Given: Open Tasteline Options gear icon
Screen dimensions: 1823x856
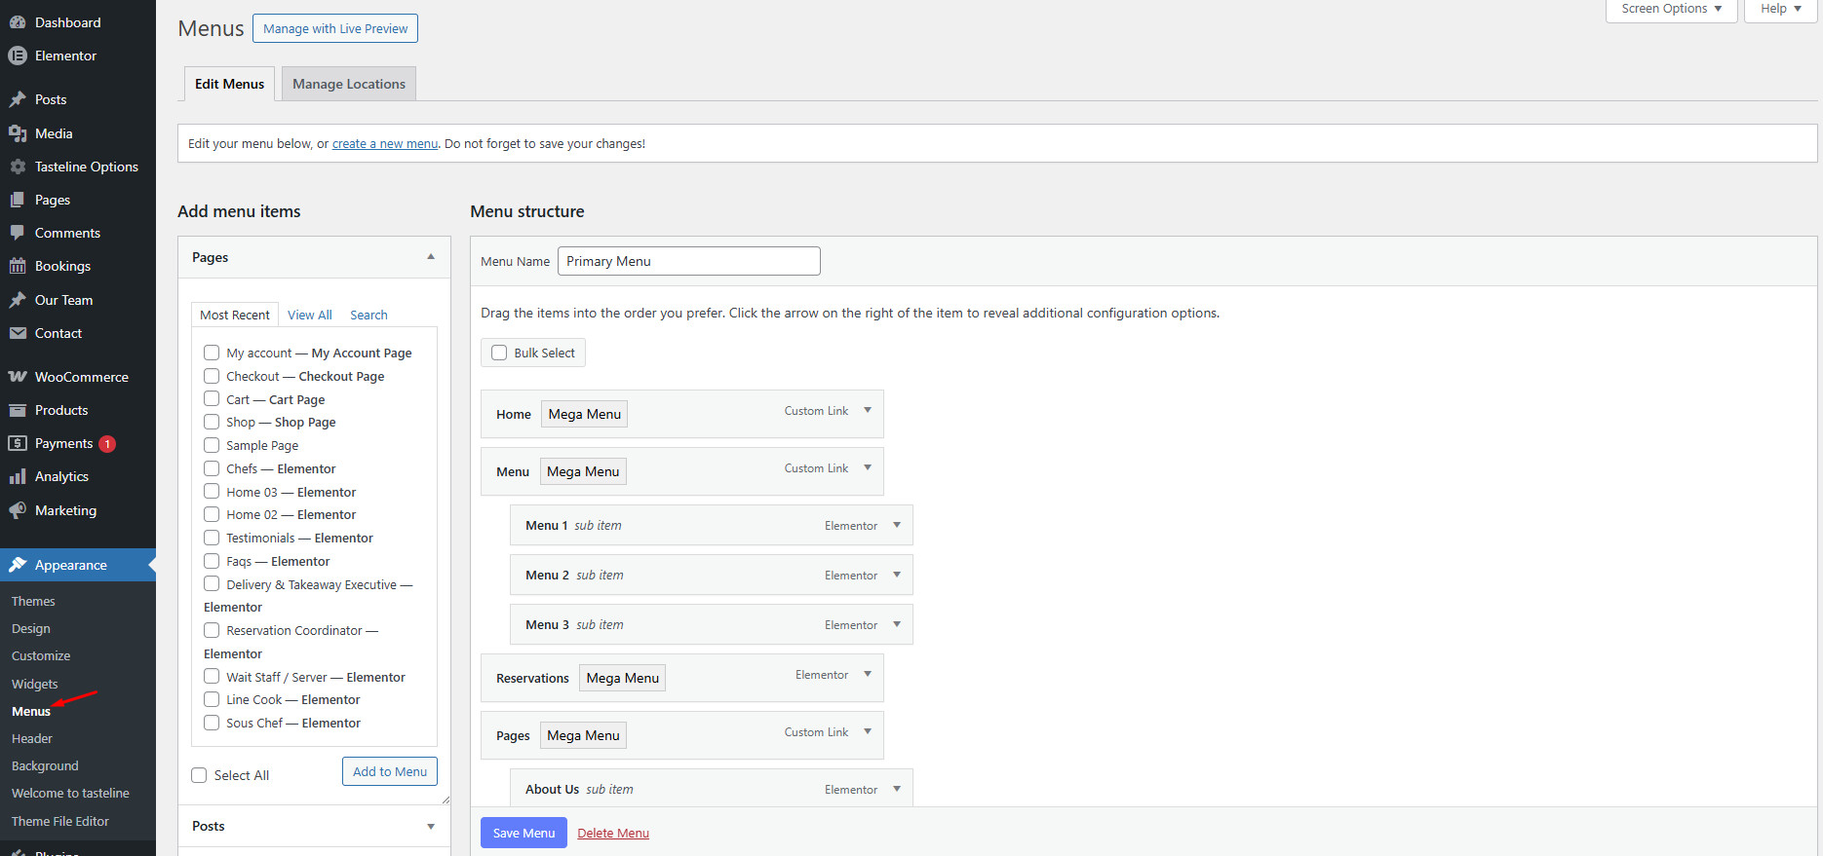Looking at the screenshot, I should (x=18, y=167).
